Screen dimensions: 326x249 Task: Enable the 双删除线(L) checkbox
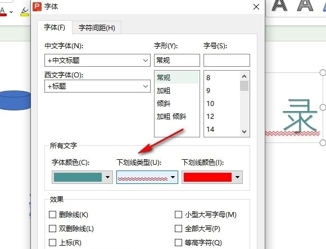click(x=52, y=228)
